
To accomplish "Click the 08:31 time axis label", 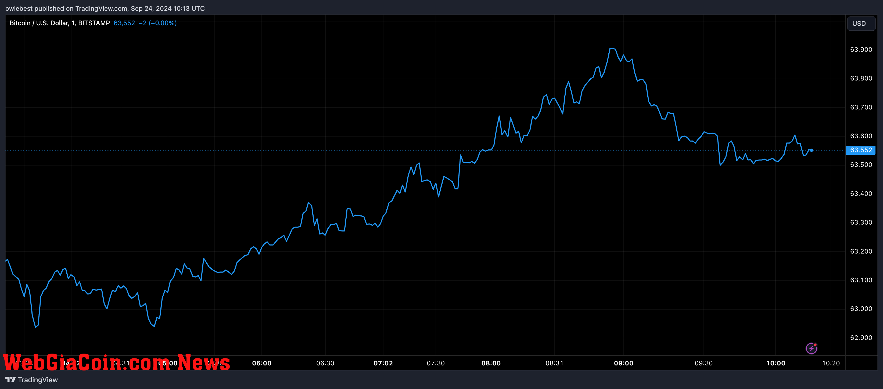I will click(554, 363).
